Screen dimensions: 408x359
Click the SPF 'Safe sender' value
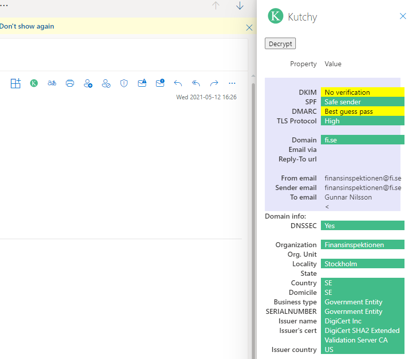pos(362,102)
